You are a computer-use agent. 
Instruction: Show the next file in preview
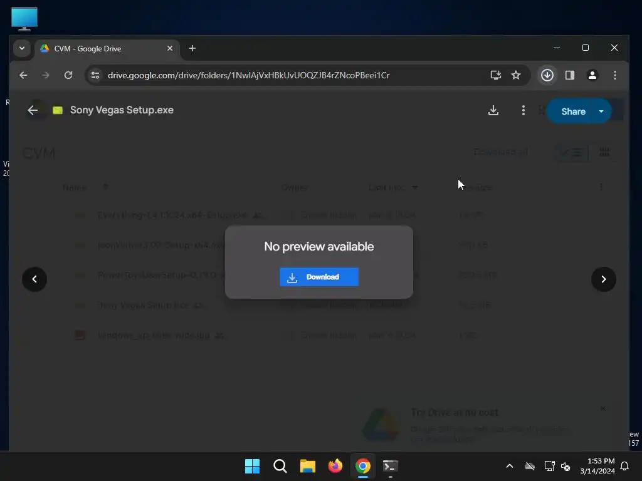(x=604, y=279)
